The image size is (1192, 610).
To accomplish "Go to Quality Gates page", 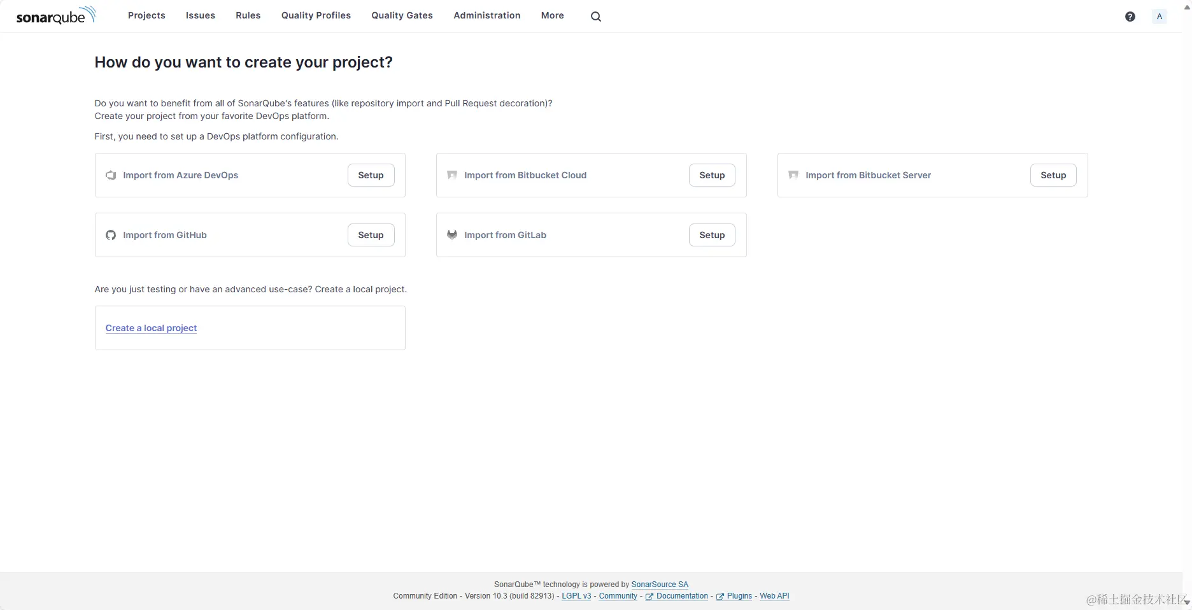I will [x=402, y=15].
